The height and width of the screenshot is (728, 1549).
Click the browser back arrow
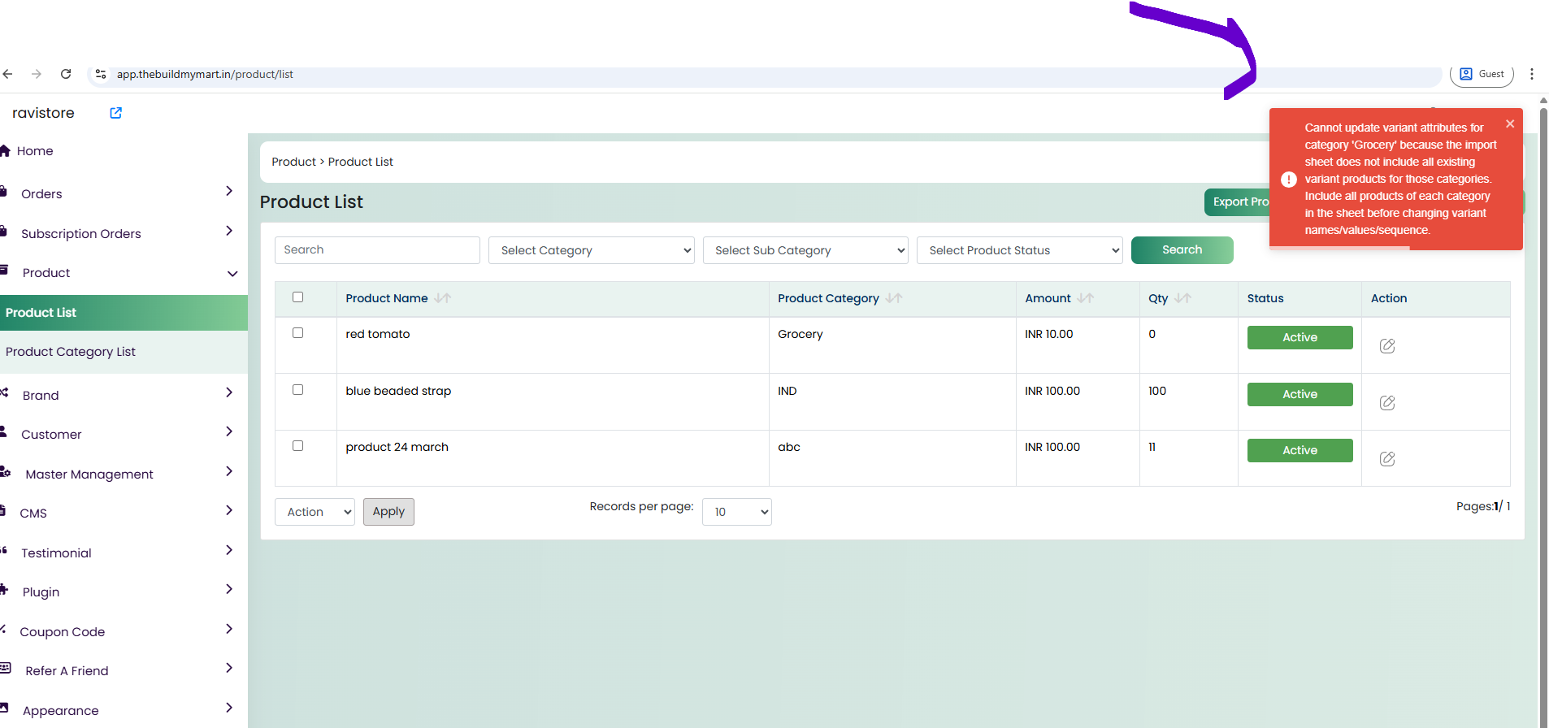pyautogui.click(x=7, y=74)
